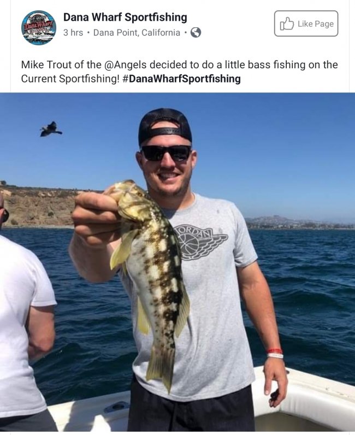Click the @Angels mention in the caption
This screenshot has width=355, height=435.
tap(126, 65)
